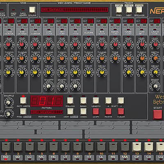Click the red pattern PASTE button

pyautogui.click(x=108, y=112)
